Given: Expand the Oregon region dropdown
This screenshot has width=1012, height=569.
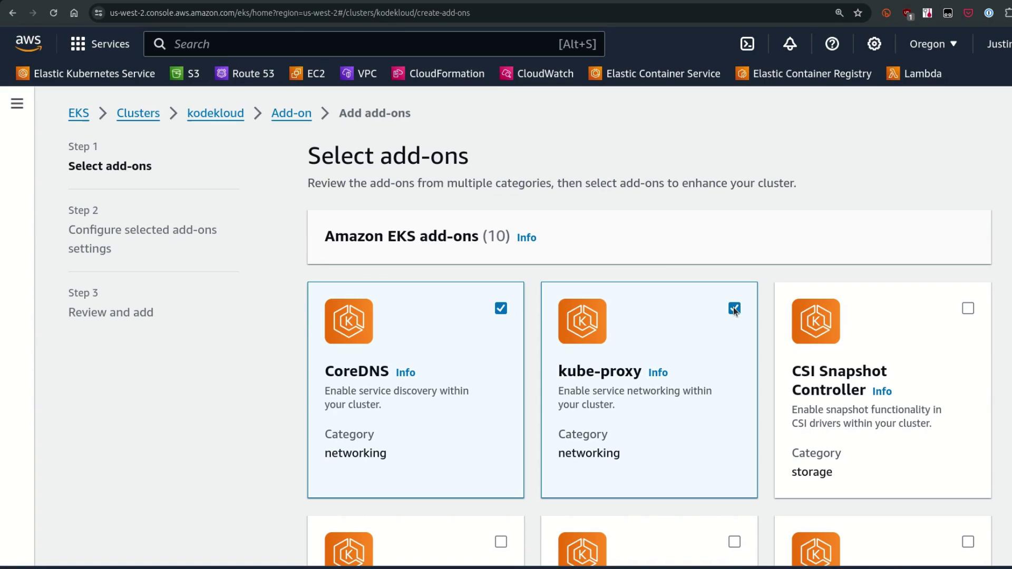Looking at the screenshot, I should click(x=933, y=44).
